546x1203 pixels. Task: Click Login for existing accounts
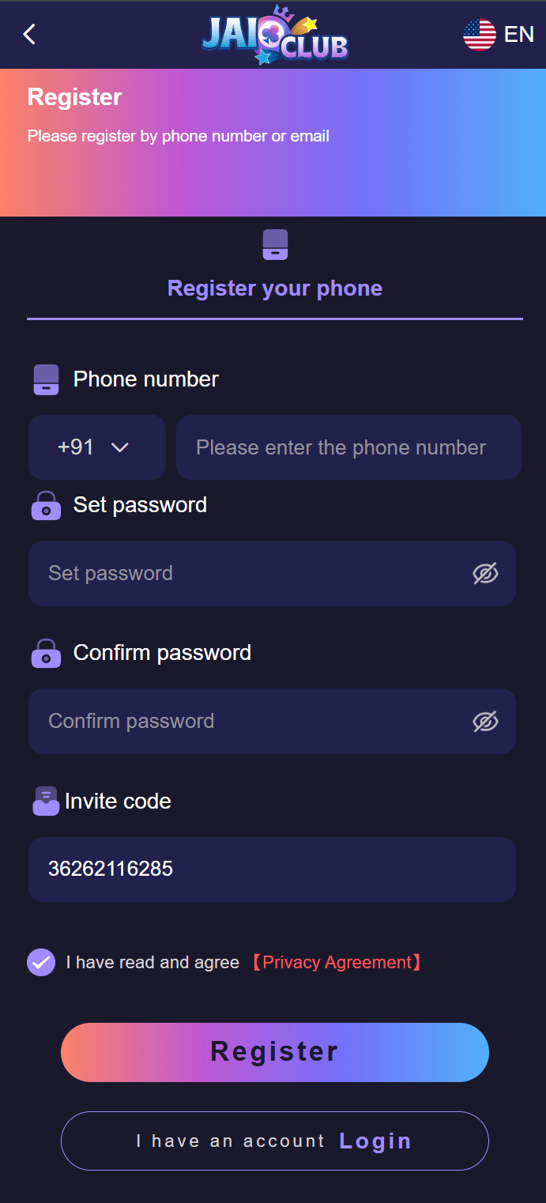click(375, 1141)
